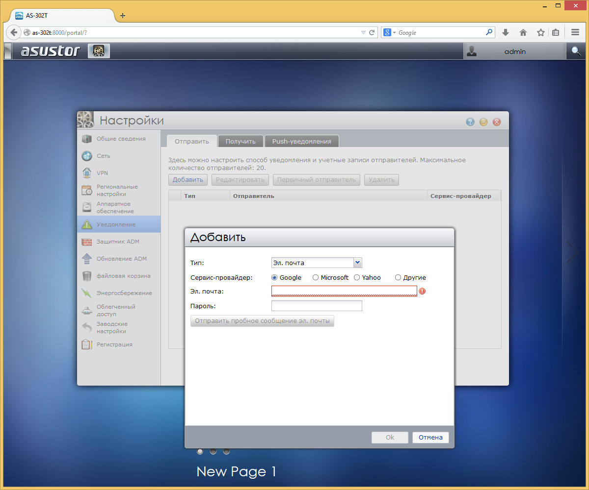Viewport: 589px width, 490px height.
Task: Toggle the desktop sidebar handle beside the asustor logo
Action: click(8, 51)
